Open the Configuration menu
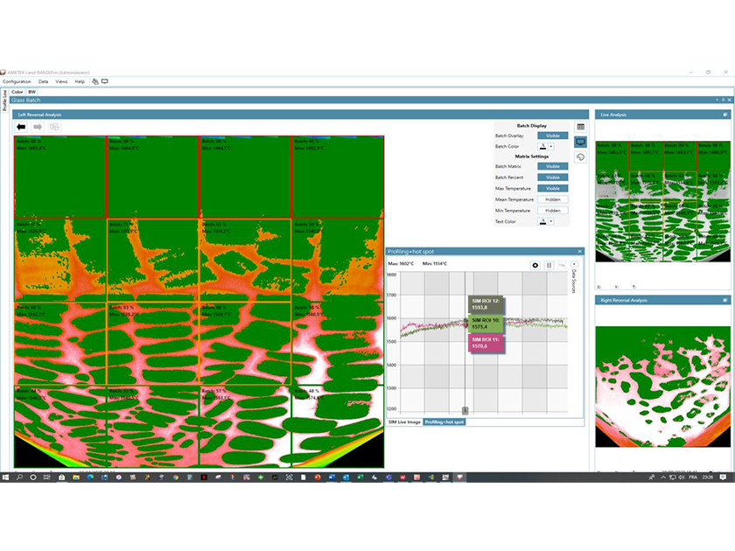Viewport: 735px width, 551px height. coord(17,81)
